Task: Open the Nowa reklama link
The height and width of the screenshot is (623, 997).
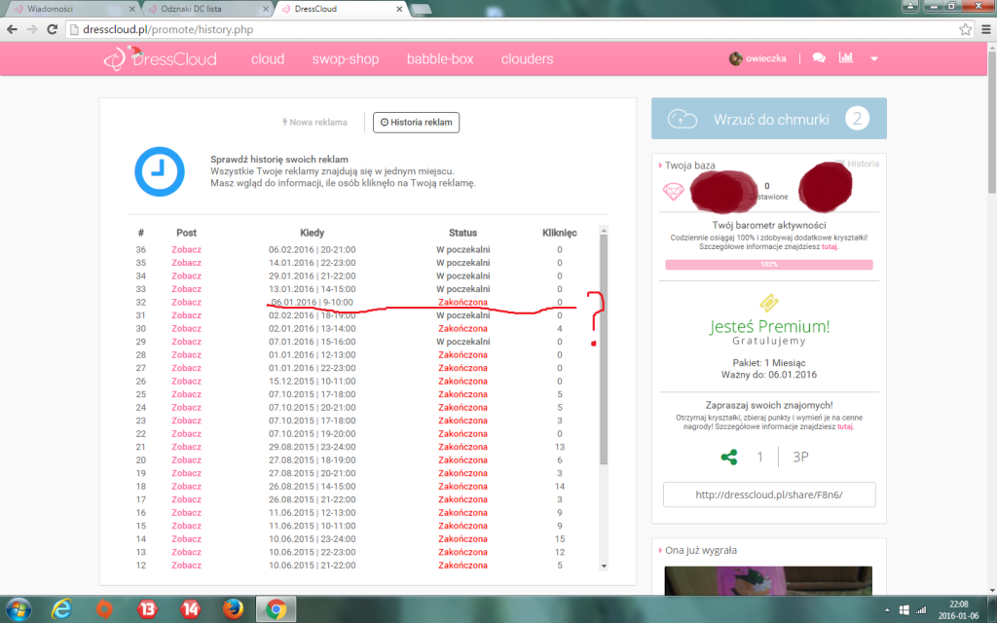Action: tap(314, 123)
